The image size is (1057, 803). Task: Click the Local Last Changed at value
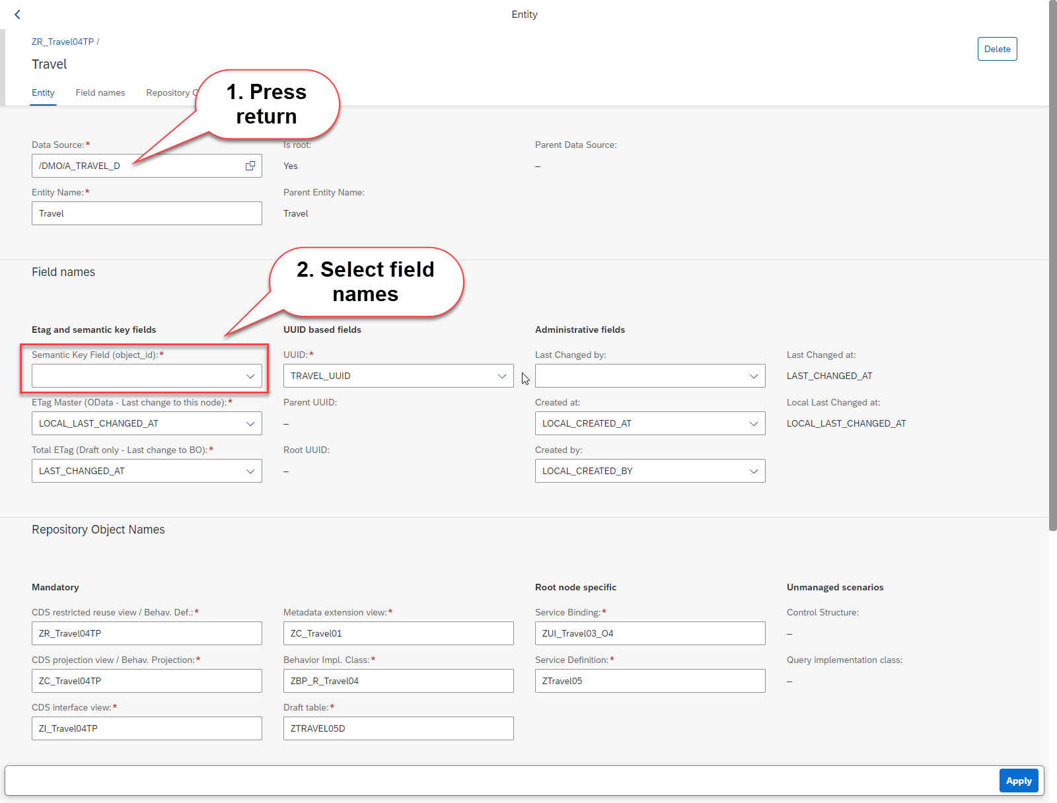(846, 423)
